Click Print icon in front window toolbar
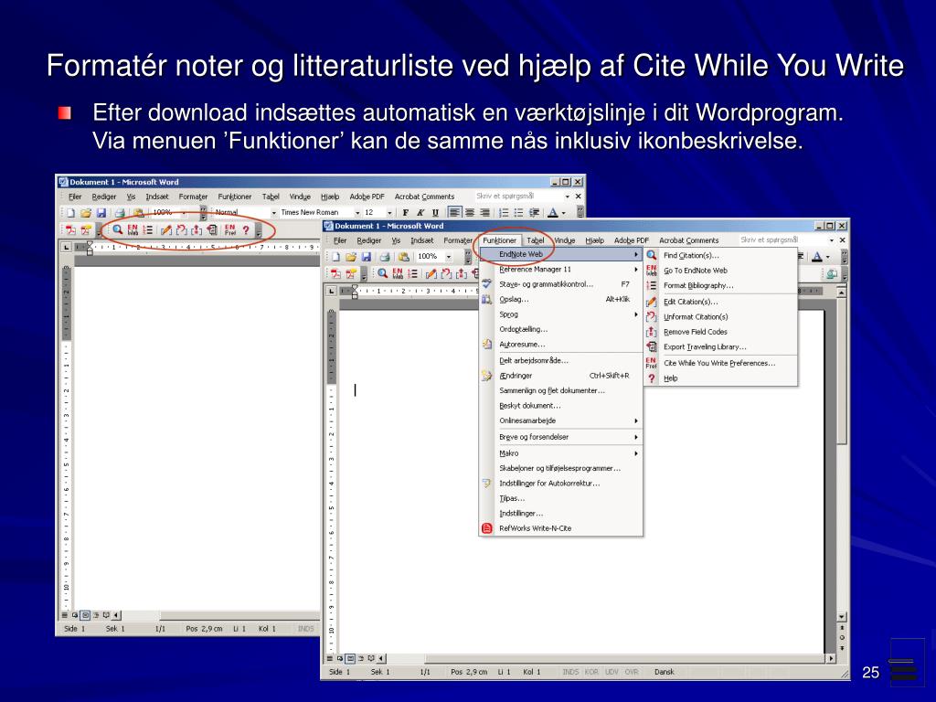This screenshot has width=936, height=702. coord(385,257)
